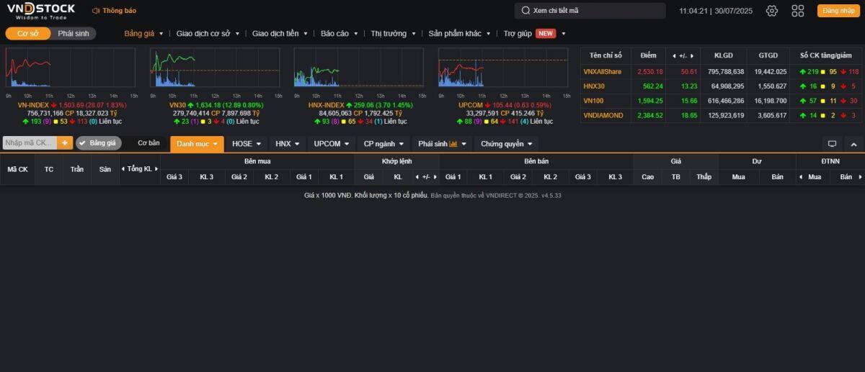Open the Chứng quyền dropdown
The image size is (865, 372).
pos(506,144)
